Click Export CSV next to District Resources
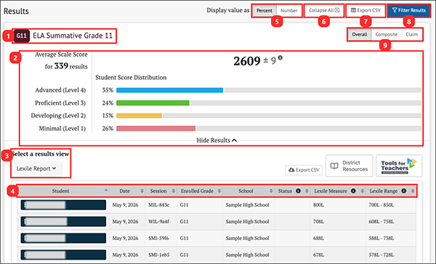 click(x=304, y=170)
